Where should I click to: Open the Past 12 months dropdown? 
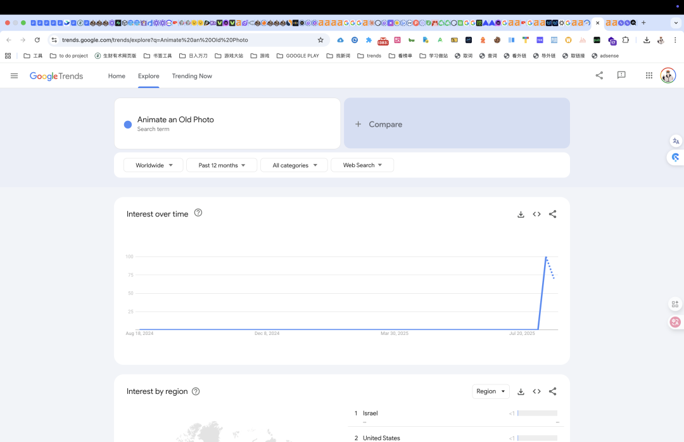click(222, 165)
